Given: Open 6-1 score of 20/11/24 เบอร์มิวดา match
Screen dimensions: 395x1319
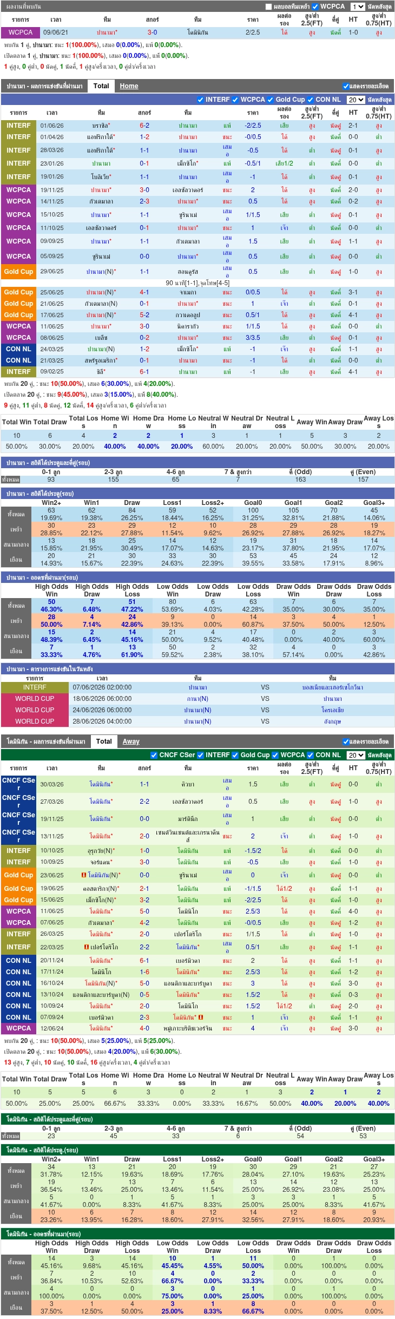Looking at the screenshot, I should coord(144,961).
